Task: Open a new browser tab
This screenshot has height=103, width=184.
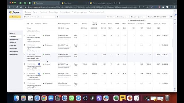Action: coord(119,3)
